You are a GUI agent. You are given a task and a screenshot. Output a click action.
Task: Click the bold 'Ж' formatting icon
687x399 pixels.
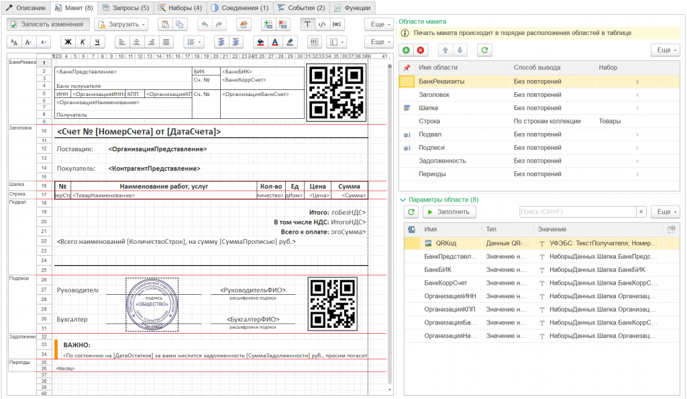coord(68,42)
